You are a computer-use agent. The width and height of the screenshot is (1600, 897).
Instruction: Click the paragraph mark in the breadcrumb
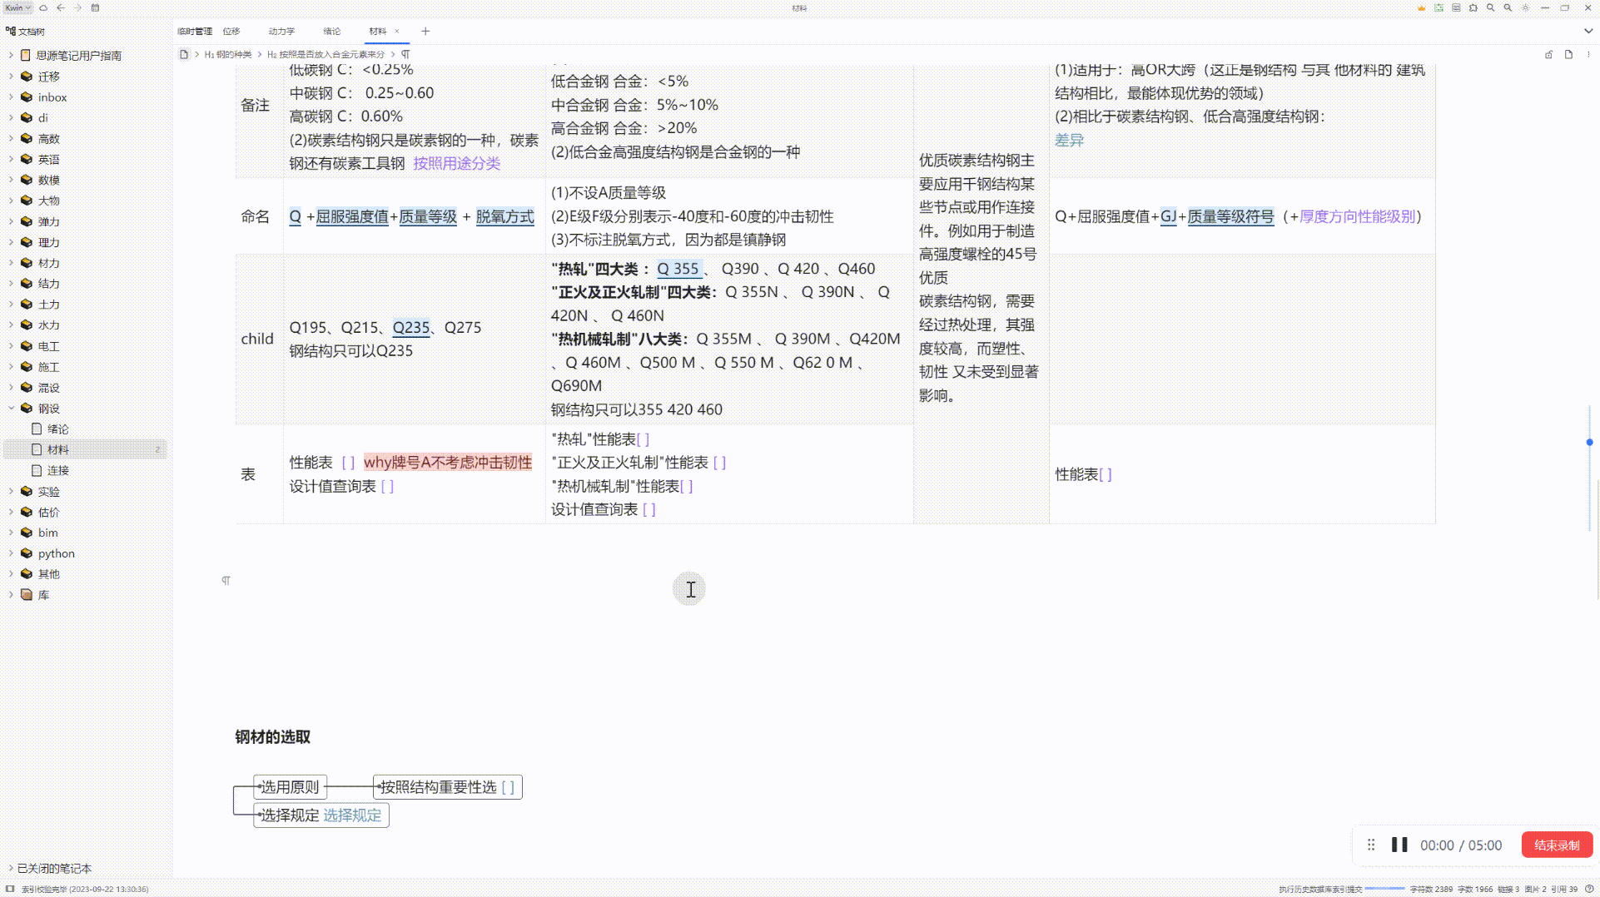point(405,53)
